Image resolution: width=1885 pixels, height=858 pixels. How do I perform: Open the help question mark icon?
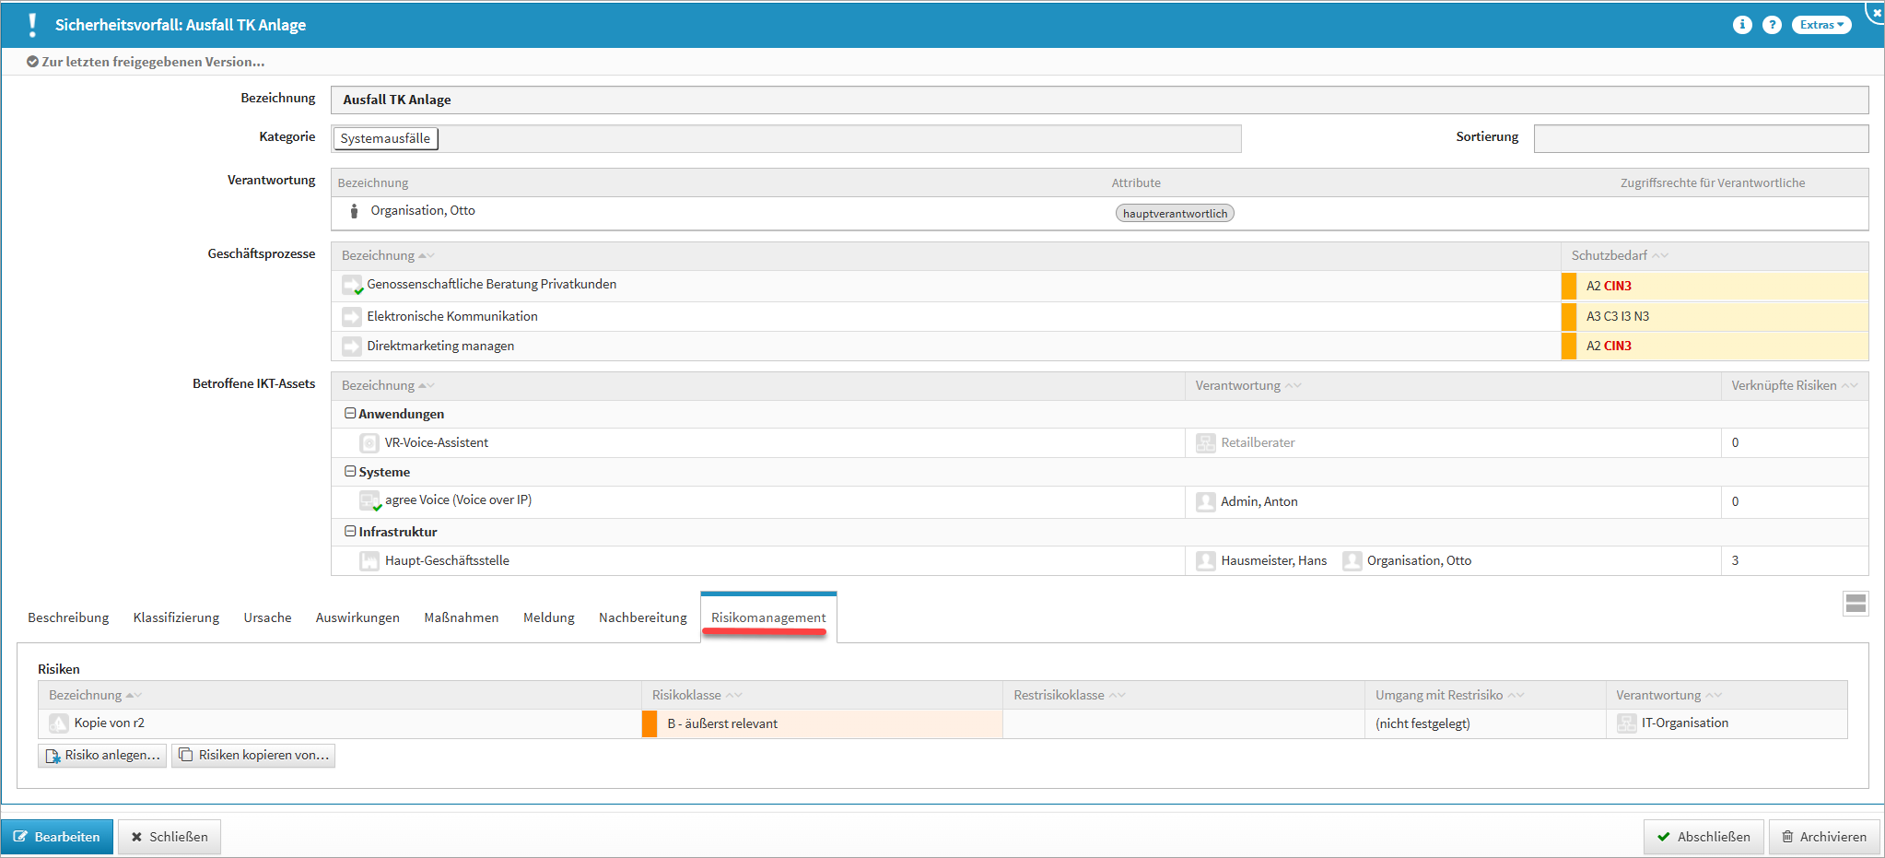[x=1772, y=25]
